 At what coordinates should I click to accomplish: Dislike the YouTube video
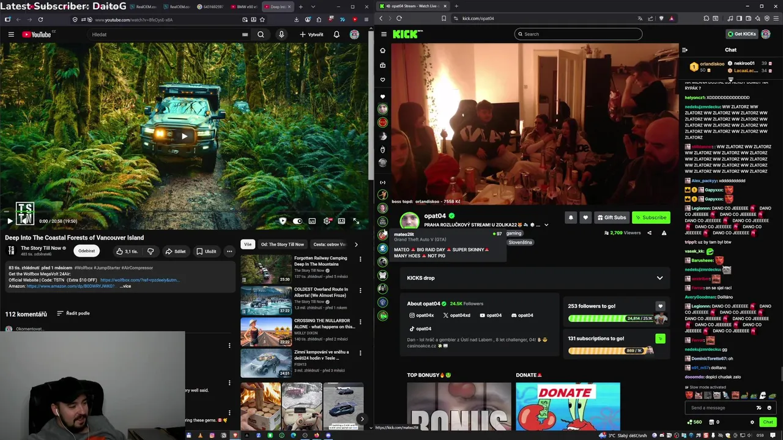150,251
